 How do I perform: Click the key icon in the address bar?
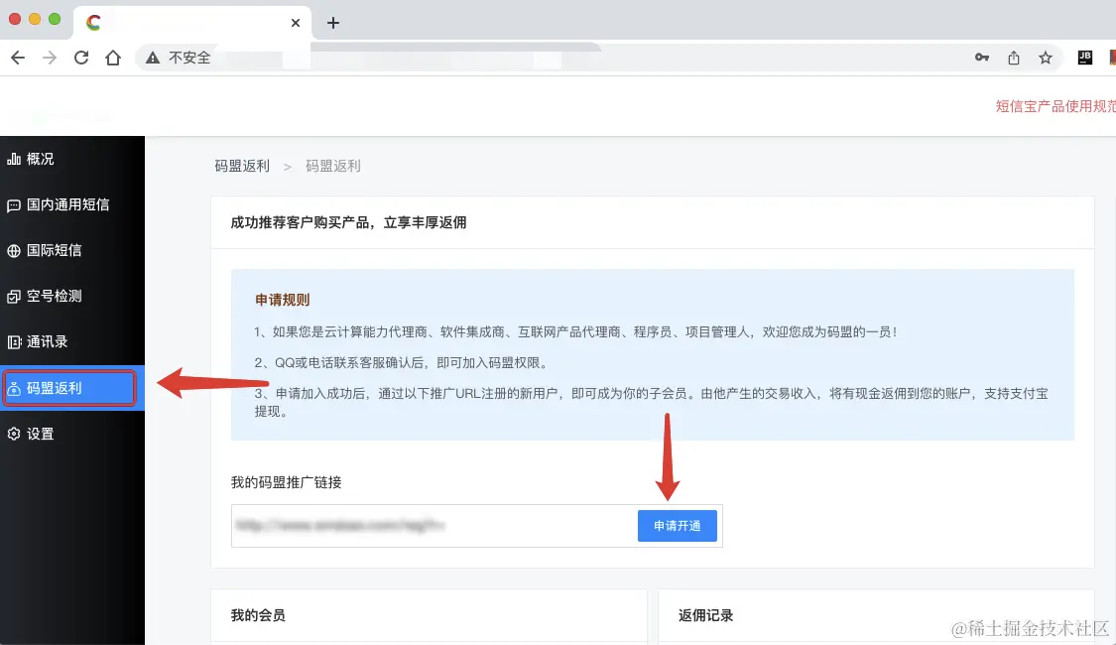tap(982, 58)
